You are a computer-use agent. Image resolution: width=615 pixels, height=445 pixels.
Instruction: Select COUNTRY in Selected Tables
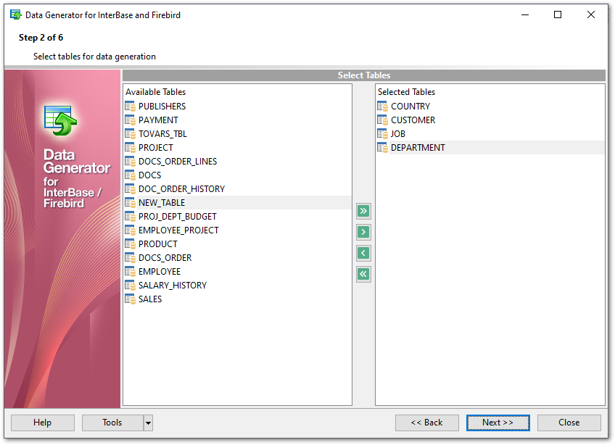[x=410, y=107]
